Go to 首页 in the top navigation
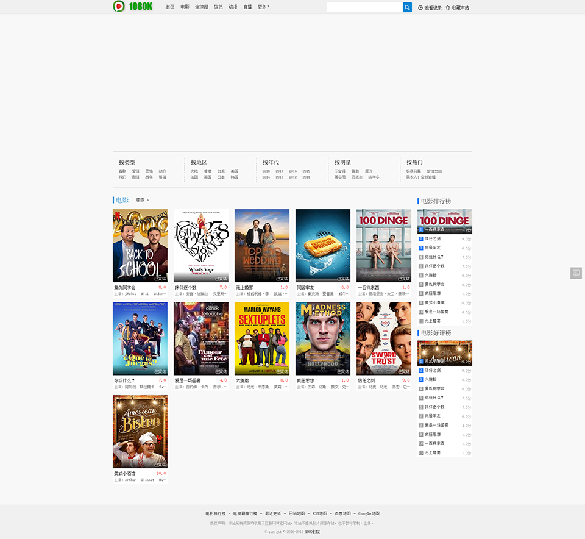The image size is (585, 539). click(x=170, y=7)
